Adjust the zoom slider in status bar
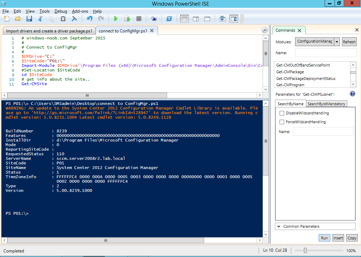The height and width of the screenshot is (257, 361). [305, 250]
